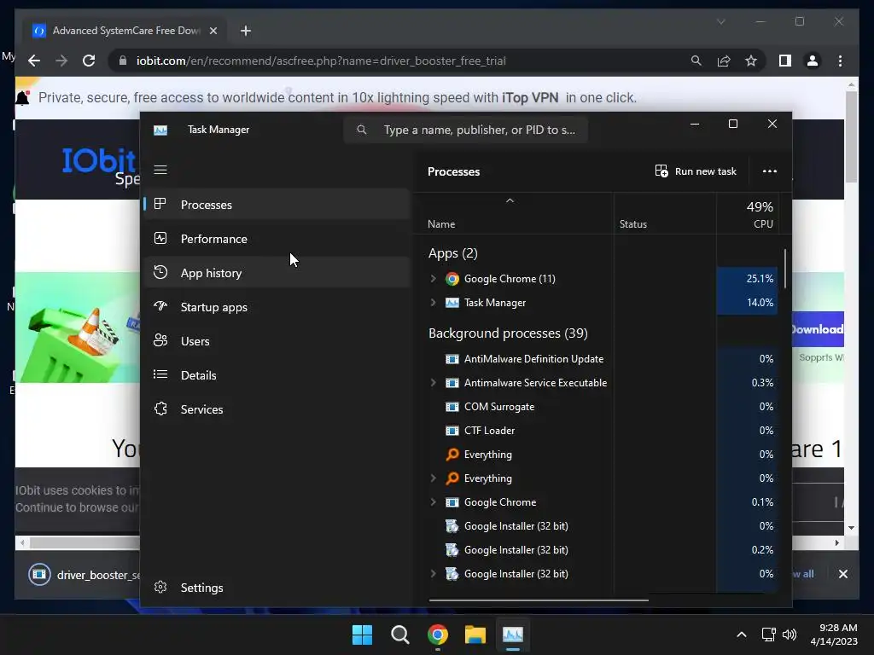The height and width of the screenshot is (655, 874).
Task: Bookmark this page with the star icon
Action: pyautogui.click(x=751, y=61)
